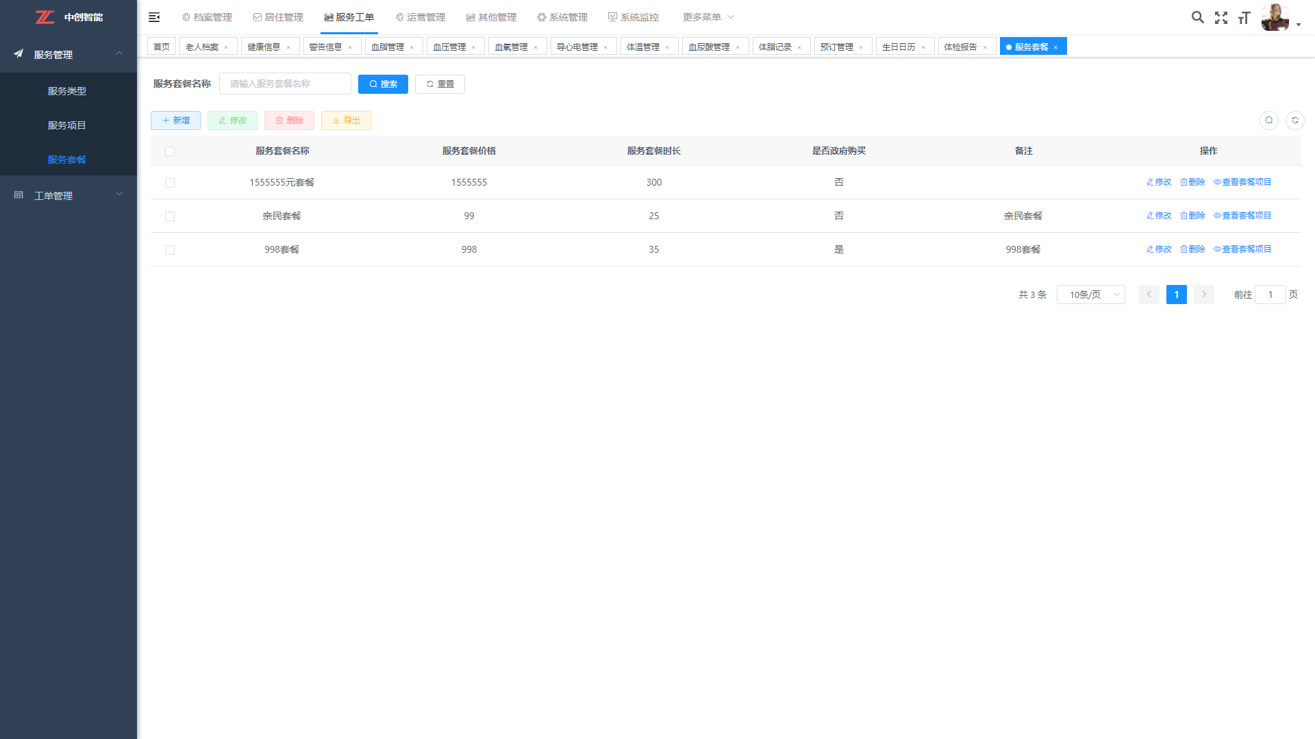Refresh the table with the round refresh icon

click(x=1294, y=121)
